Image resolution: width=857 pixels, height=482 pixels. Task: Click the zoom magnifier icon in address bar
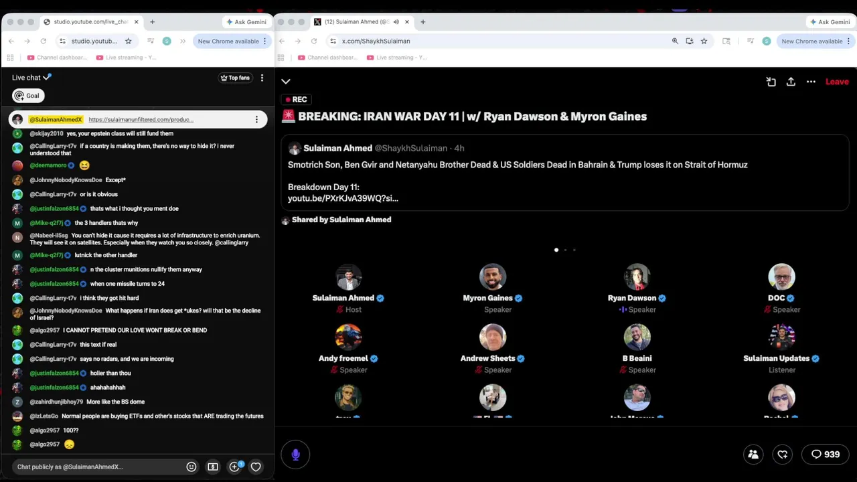click(x=675, y=41)
